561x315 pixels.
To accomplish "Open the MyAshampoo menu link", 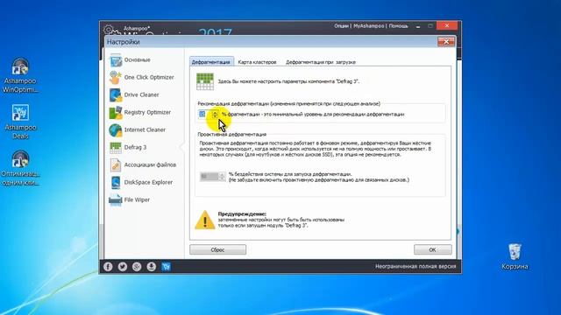I will click(368, 26).
